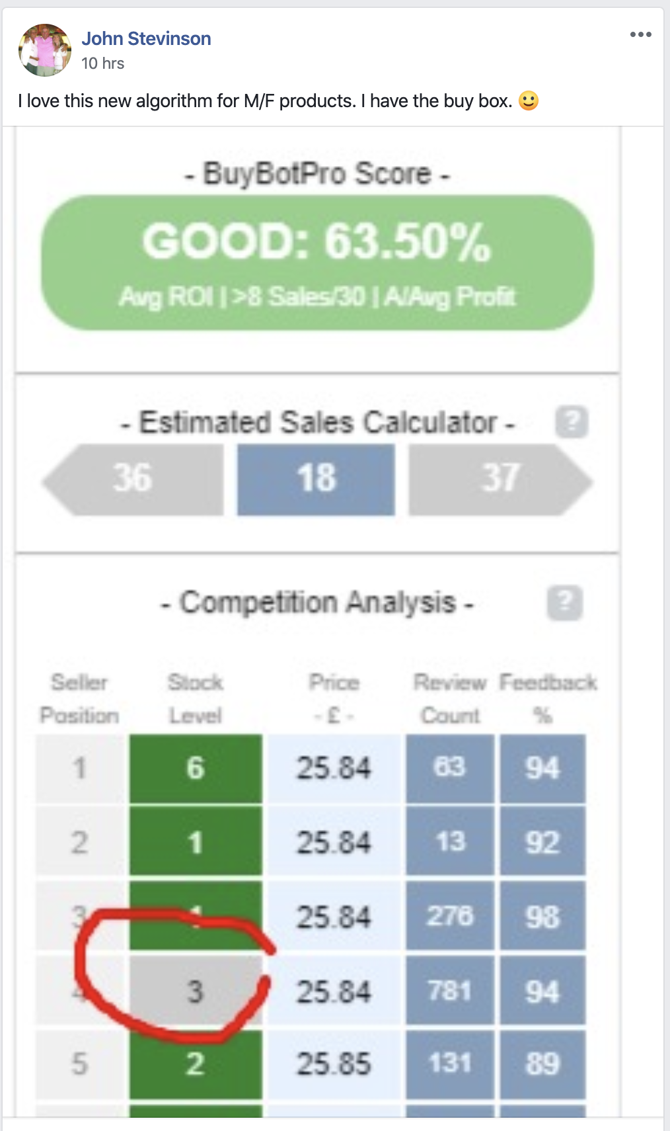
Task: Click the grey stock level 3 cell
Action: tap(195, 991)
